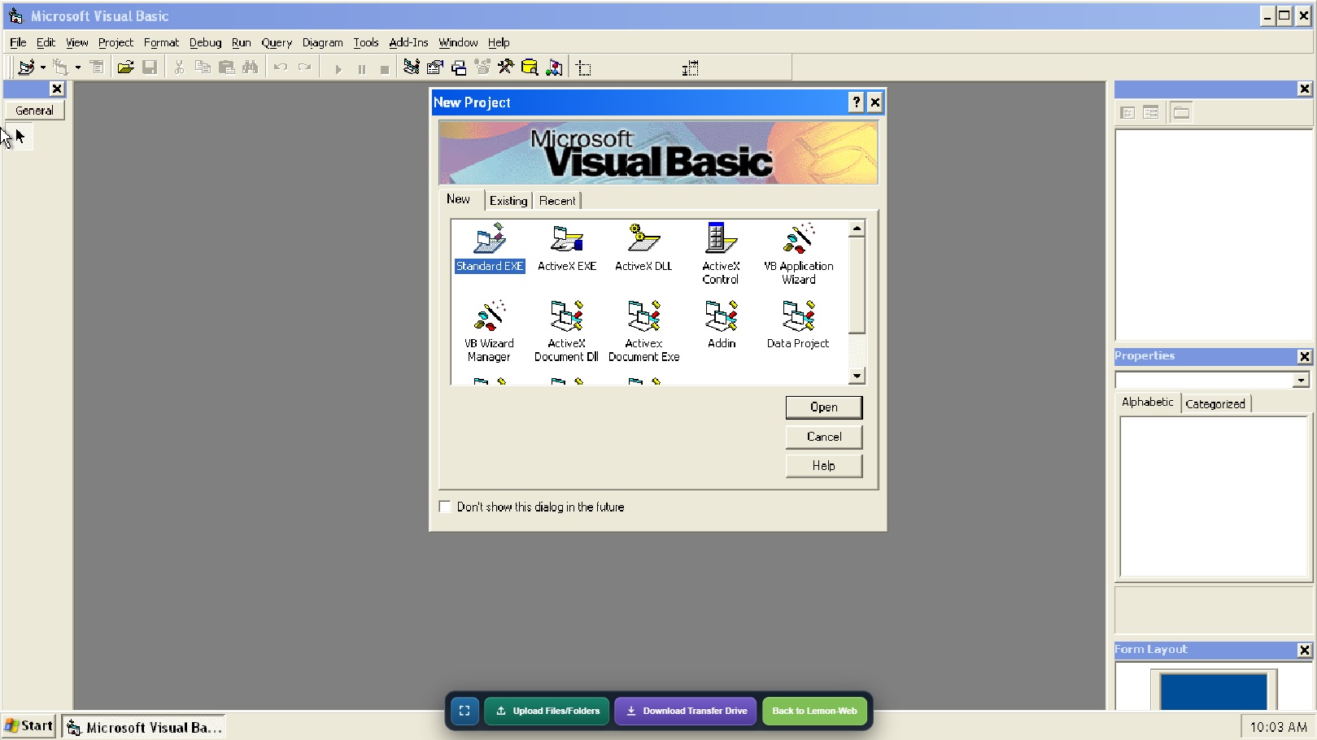Select the Addin project type
The height and width of the screenshot is (740, 1317).
click(722, 325)
